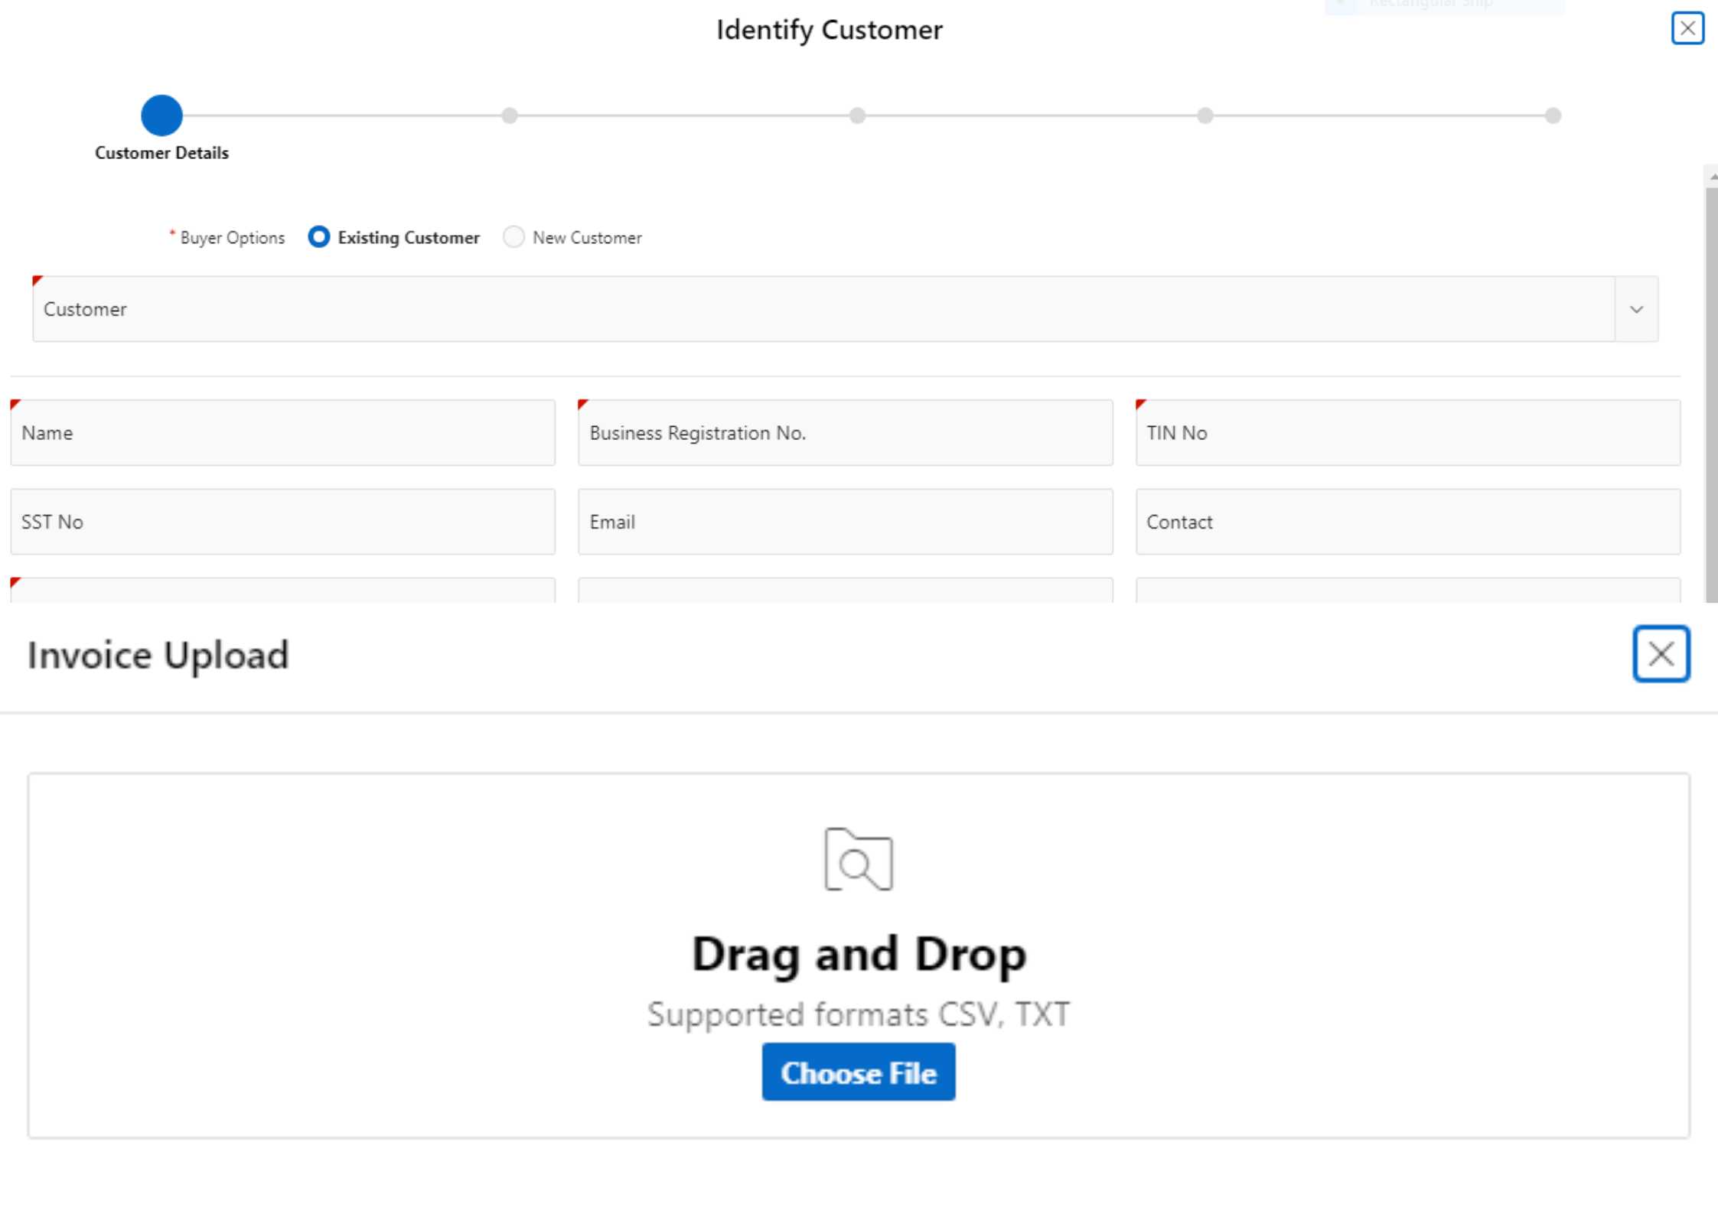Close the Identify Customer dialog
The height and width of the screenshot is (1214, 1718).
pyautogui.click(x=1687, y=28)
